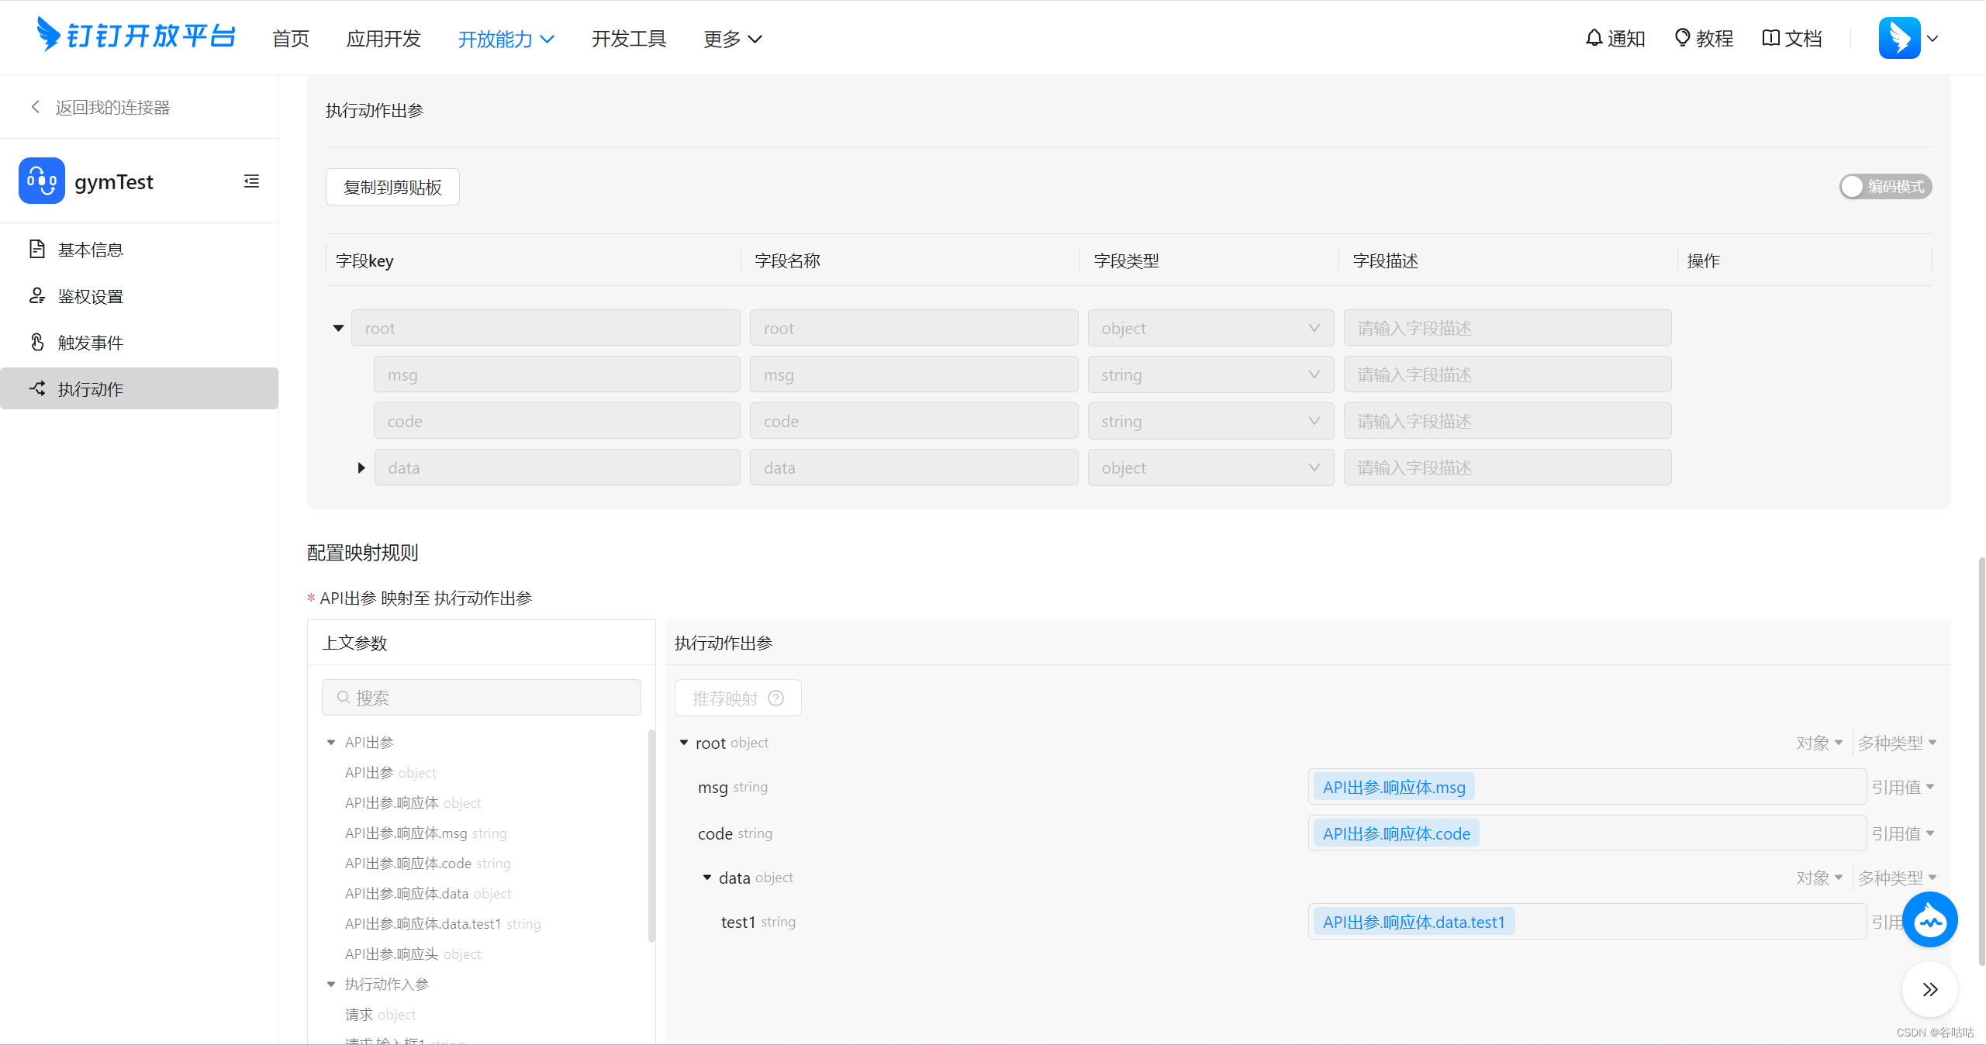Click the 搜索 field in 上文参数

[481, 698]
